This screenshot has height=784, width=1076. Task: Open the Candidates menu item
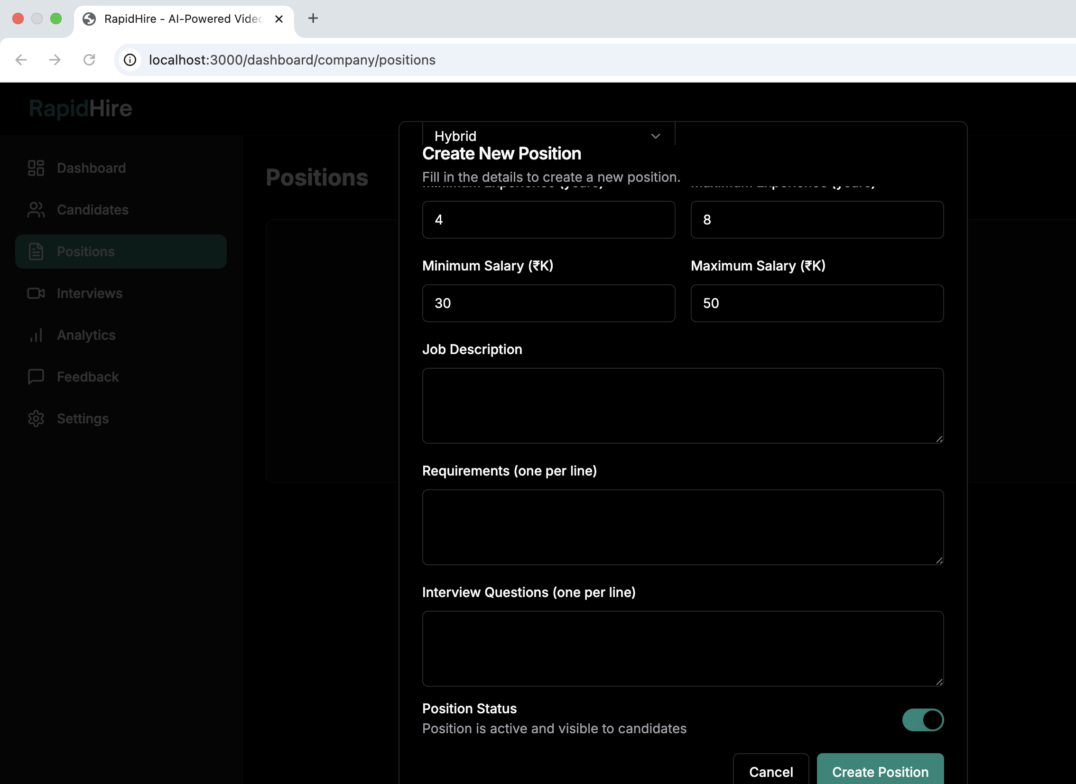point(93,210)
